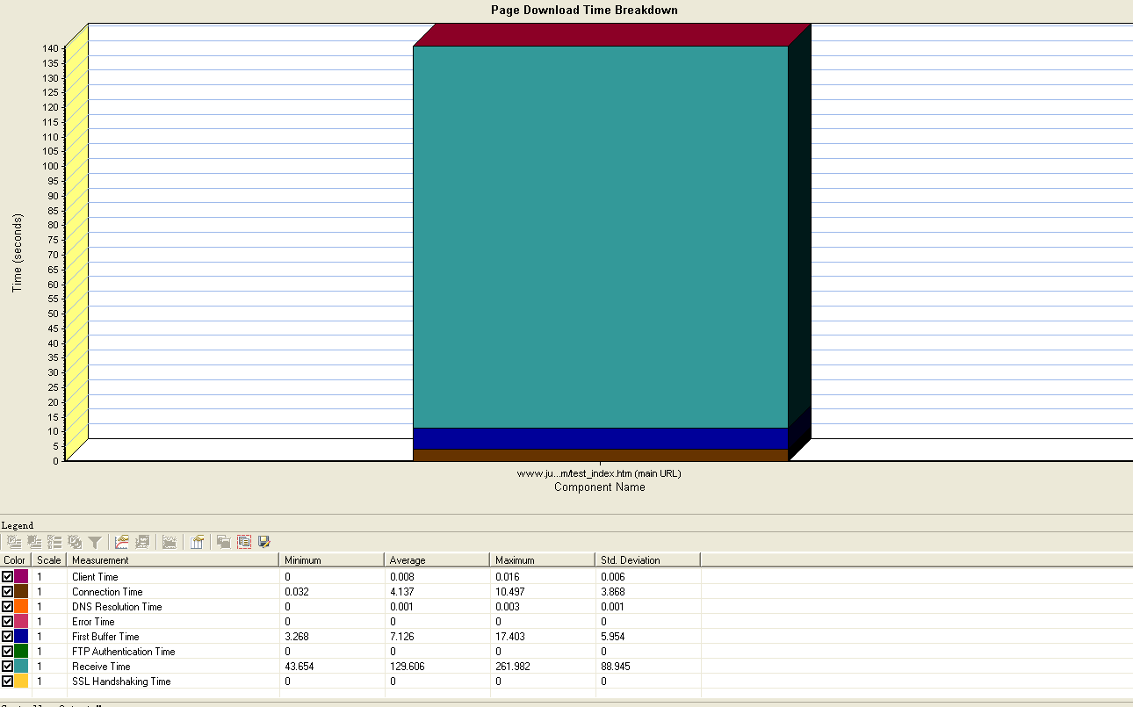Click the funnel filter icon in Legend toolbar

click(95, 542)
